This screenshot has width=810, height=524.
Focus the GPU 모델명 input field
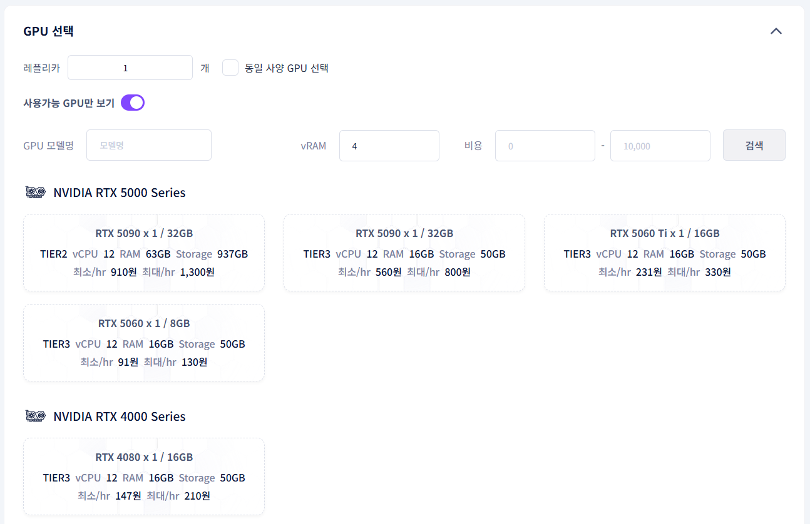[149, 145]
